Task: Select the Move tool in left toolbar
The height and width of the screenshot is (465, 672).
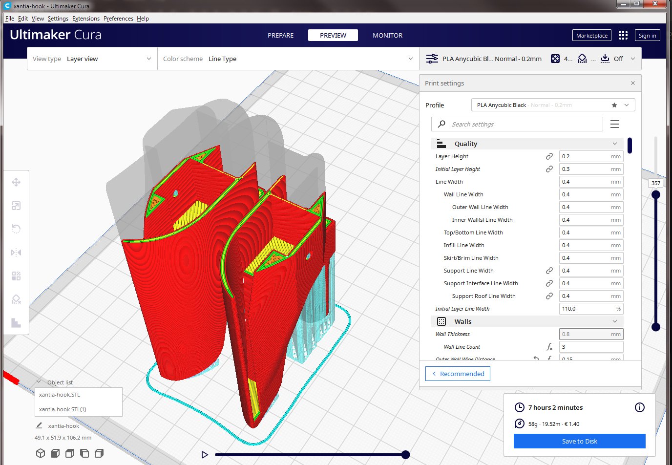Action: pyautogui.click(x=16, y=182)
